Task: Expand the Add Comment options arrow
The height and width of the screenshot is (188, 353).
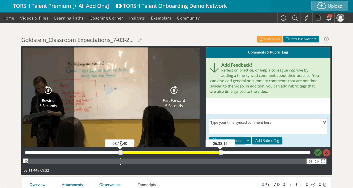Action: tap(248, 140)
